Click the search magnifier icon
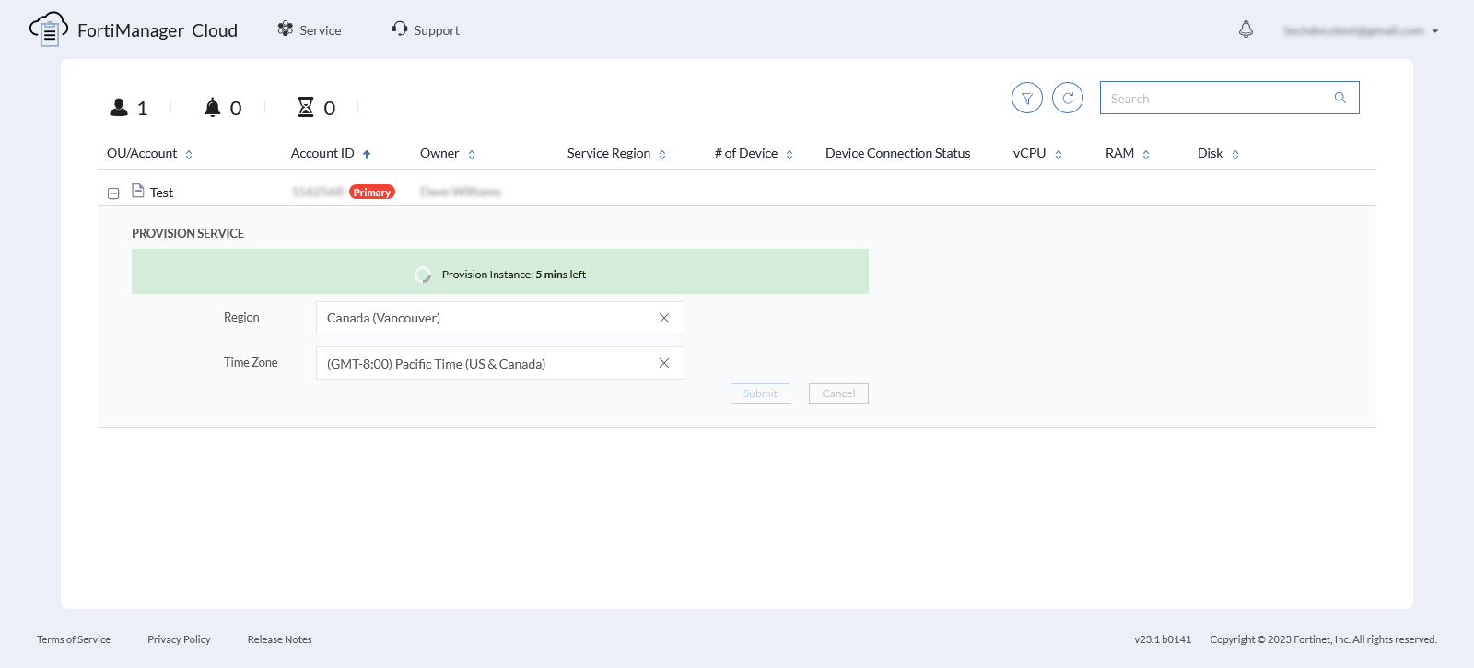 click(x=1340, y=98)
